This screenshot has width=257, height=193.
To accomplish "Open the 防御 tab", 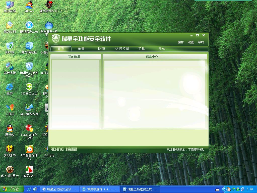I will pos(101,49).
